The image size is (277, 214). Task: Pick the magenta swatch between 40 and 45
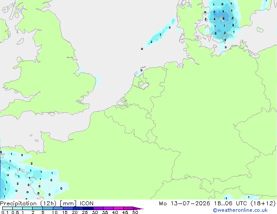point(118,208)
